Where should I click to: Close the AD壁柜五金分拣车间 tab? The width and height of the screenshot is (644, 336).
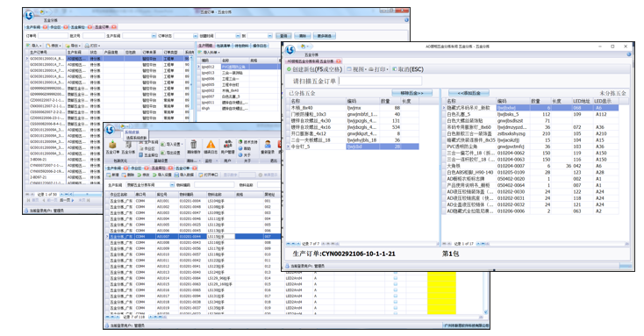point(339,61)
